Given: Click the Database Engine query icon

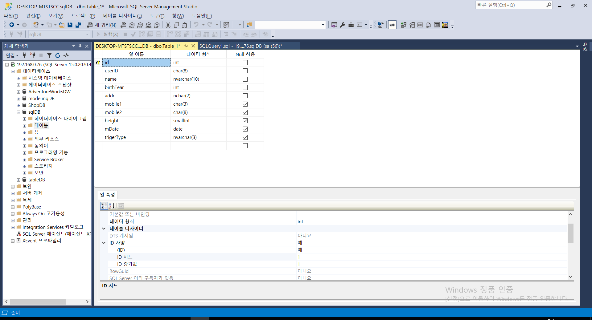Looking at the screenshot, I should click(x=123, y=25).
